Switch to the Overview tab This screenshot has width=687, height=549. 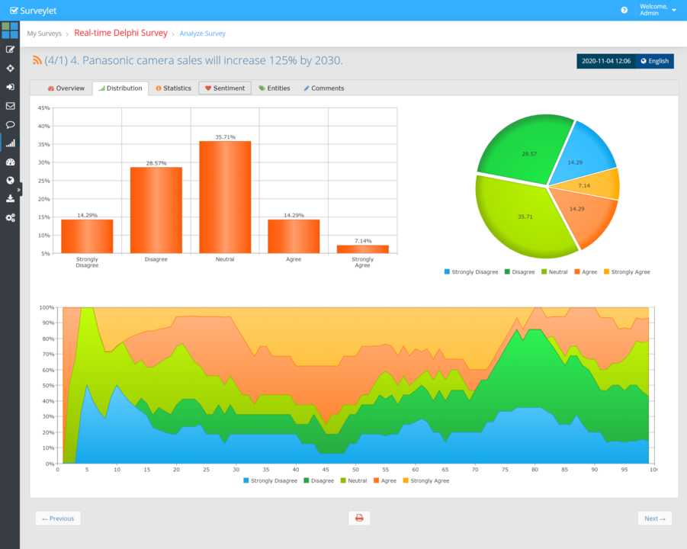66,88
